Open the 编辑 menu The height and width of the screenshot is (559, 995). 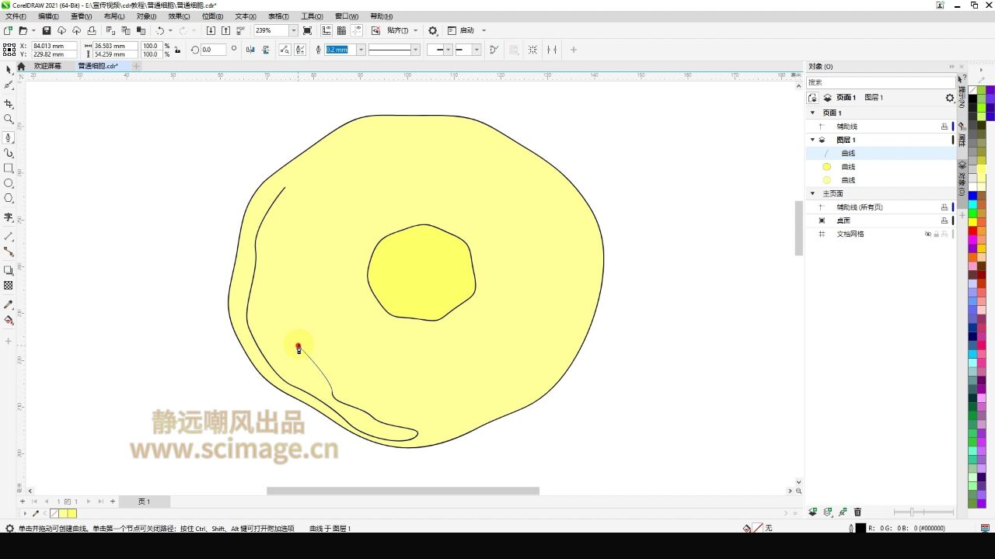pyautogui.click(x=48, y=16)
